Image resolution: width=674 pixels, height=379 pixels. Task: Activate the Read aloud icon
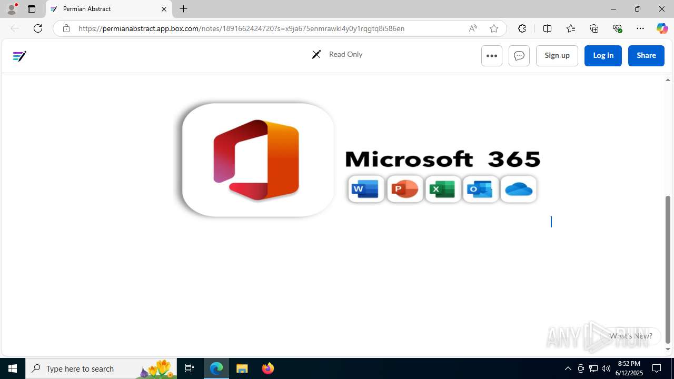pyautogui.click(x=473, y=28)
